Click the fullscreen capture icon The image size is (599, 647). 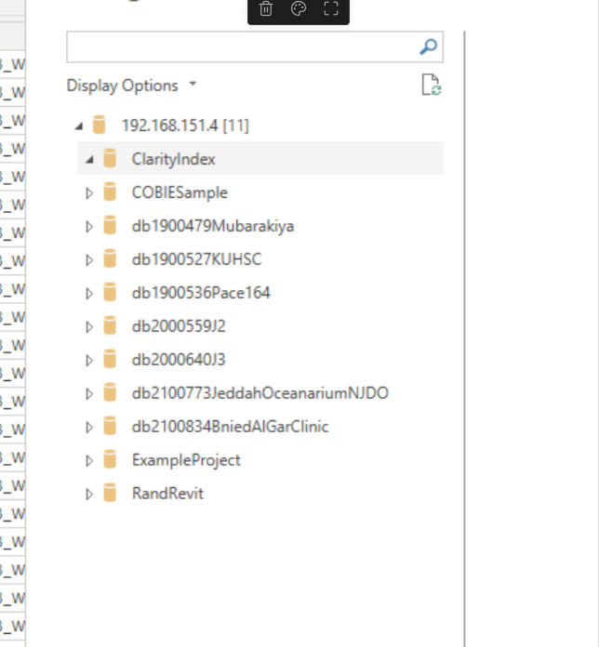click(x=330, y=9)
